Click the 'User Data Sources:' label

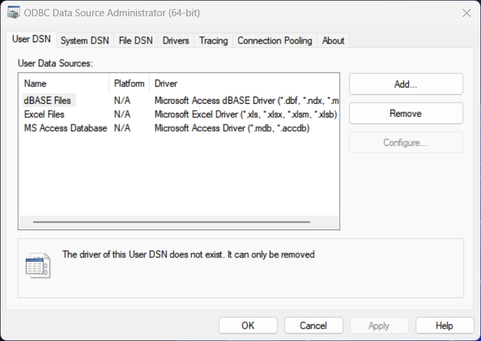55,63
